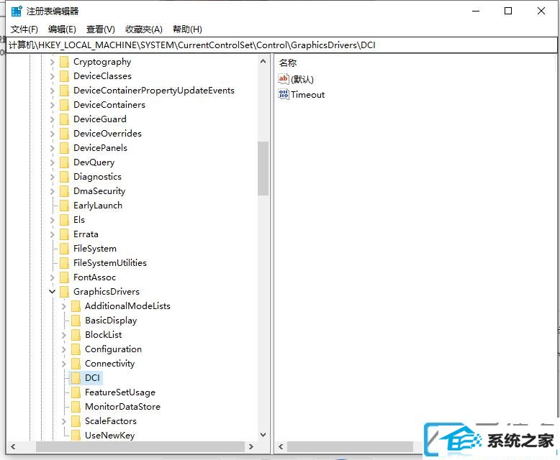The image size is (560, 460).
Task: Click the tree pane scroll up arrow
Action: 263,61
